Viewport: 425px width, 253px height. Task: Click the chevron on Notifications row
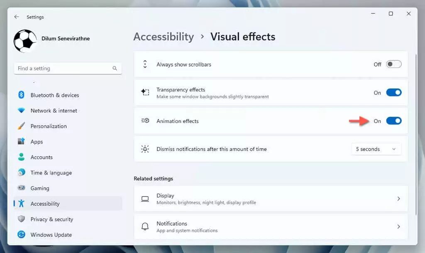click(398, 226)
